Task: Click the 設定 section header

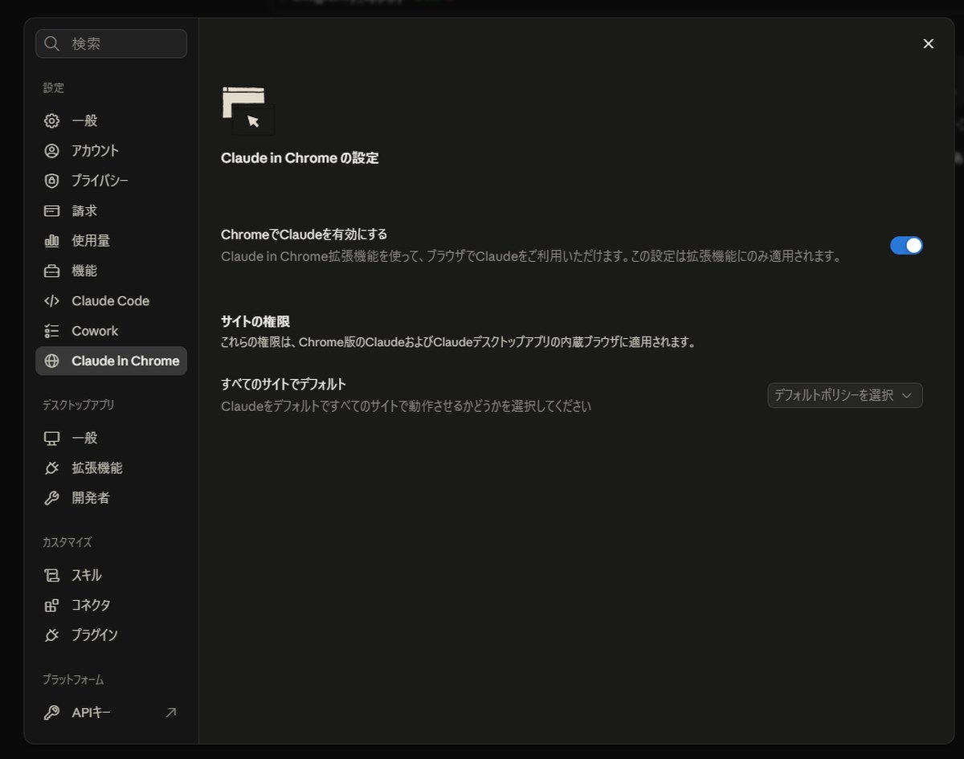Action: click(x=53, y=88)
